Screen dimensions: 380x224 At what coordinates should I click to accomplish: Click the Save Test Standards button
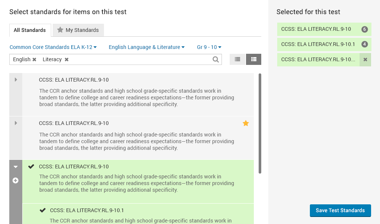(340, 210)
